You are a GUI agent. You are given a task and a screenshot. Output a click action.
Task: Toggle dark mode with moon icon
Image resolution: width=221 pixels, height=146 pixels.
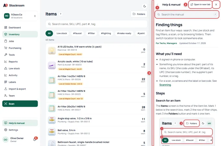tap(145, 6)
